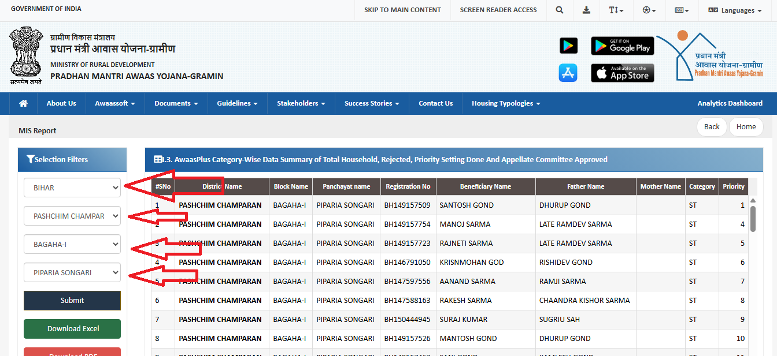
Task: Click the Block Name column header
Action: click(x=291, y=186)
